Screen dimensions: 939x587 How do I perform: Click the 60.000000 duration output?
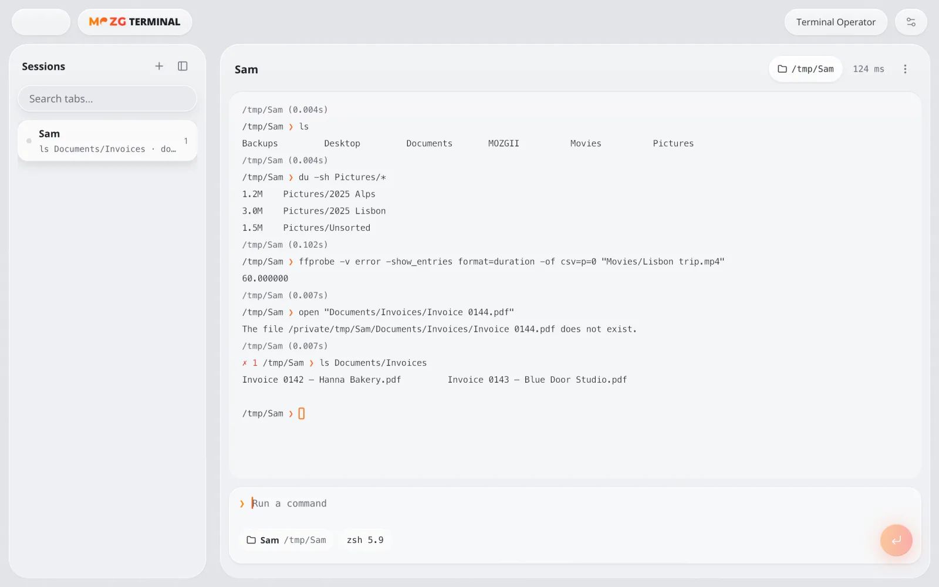coord(265,279)
